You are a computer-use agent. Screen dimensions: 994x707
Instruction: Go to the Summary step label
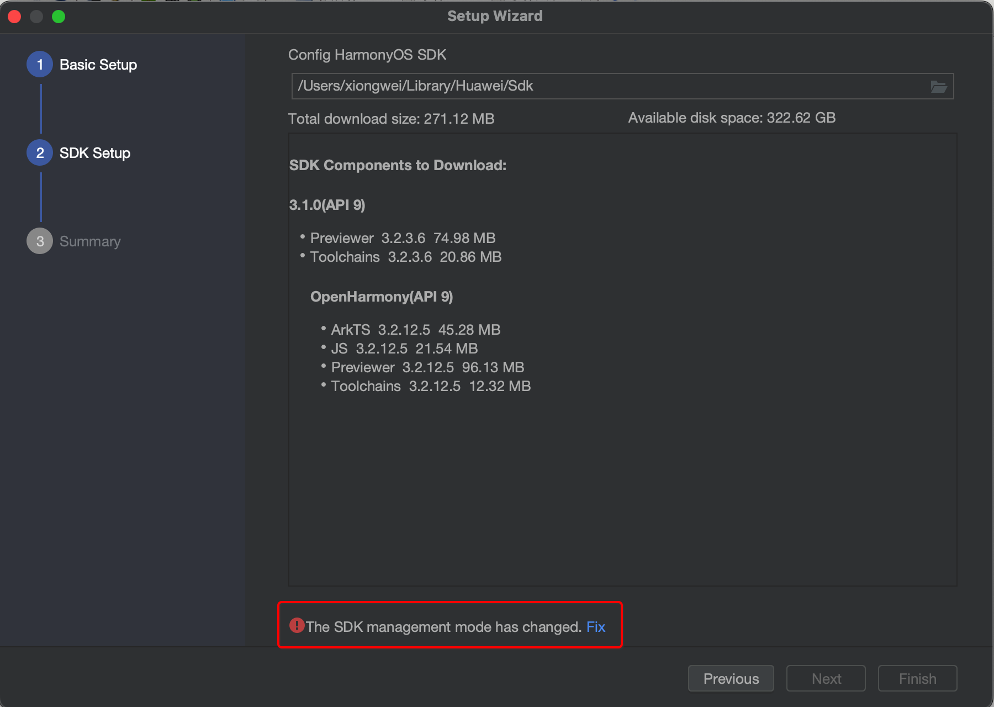(x=90, y=241)
